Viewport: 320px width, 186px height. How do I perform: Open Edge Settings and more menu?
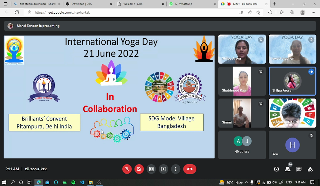[313, 12]
